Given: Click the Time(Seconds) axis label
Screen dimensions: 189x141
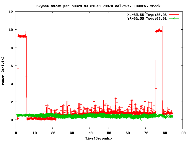Looking at the screenshot, I should pos(98,138).
